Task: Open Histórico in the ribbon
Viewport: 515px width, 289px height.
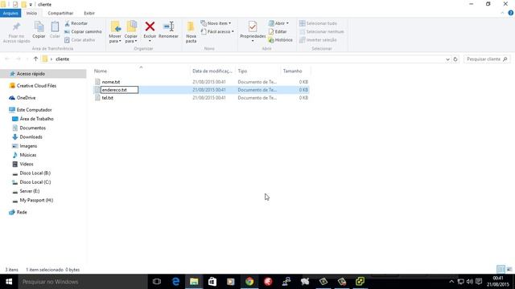Action: (x=281, y=40)
